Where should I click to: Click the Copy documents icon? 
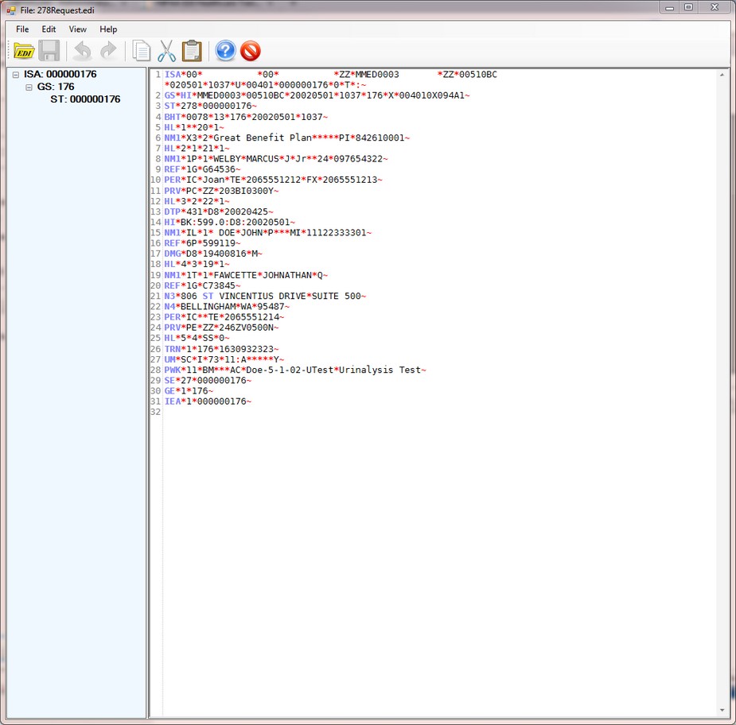click(142, 51)
